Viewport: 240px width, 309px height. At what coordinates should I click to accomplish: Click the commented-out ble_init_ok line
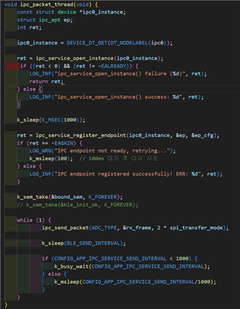[x=78, y=205]
